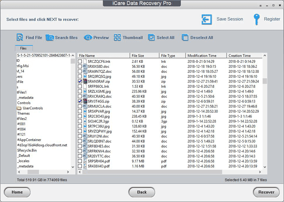Uncheck the $RAN5RAF.zip checkbox
The width and height of the screenshot is (284, 202).
[80, 81]
